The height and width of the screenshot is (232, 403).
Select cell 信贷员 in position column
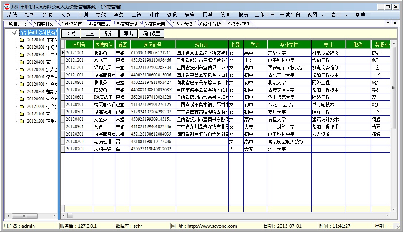point(104,90)
